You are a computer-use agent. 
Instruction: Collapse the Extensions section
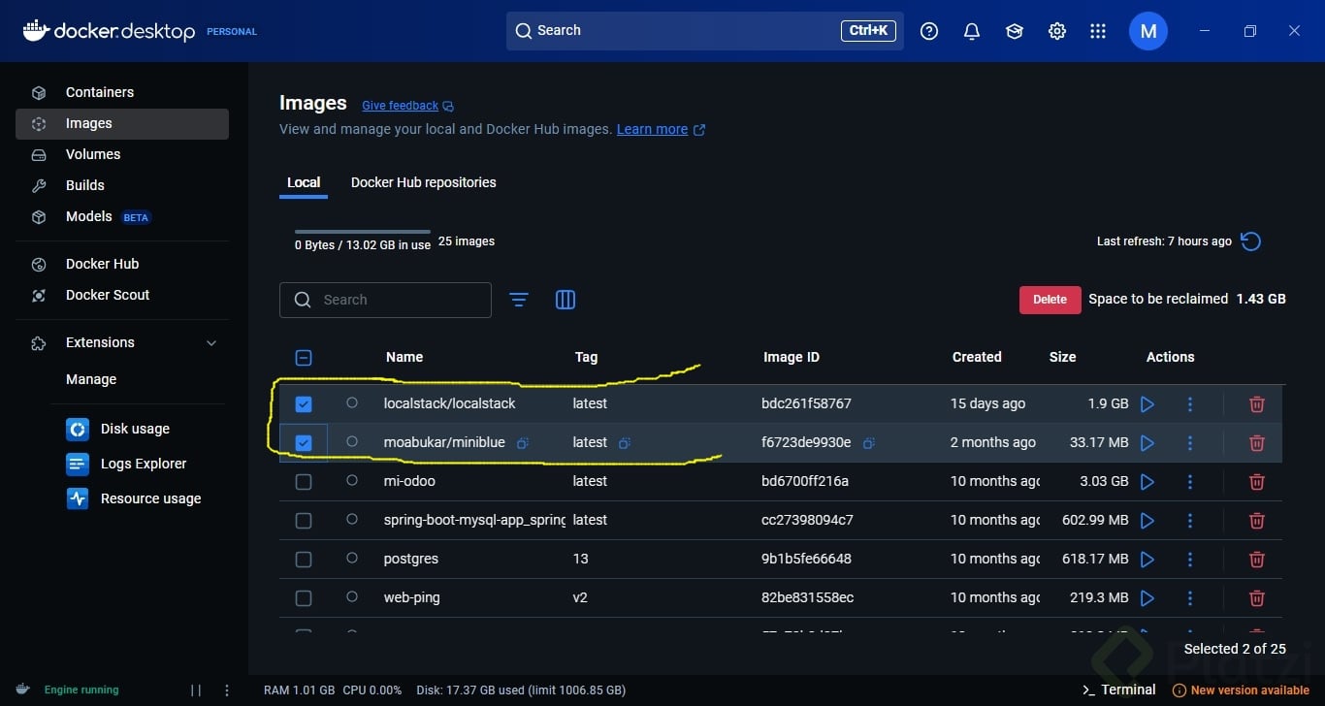[212, 342]
